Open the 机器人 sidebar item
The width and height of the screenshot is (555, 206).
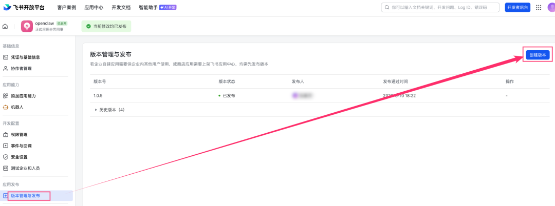(x=17, y=107)
